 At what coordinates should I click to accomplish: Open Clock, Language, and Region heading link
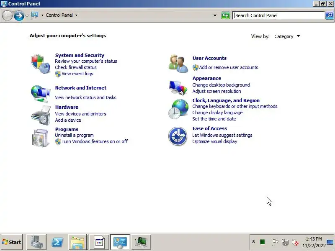click(226, 100)
